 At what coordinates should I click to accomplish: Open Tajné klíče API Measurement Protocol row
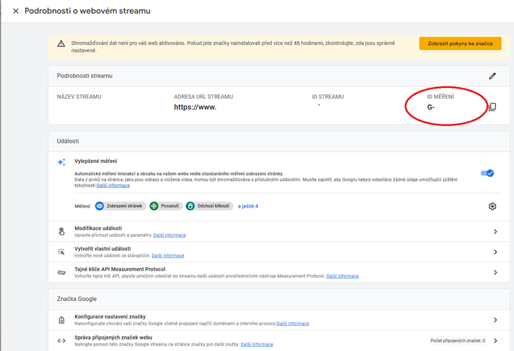[x=271, y=273]
